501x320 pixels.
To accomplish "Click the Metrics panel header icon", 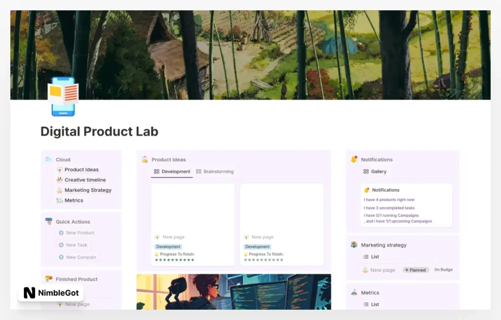I will pos(354,292).
